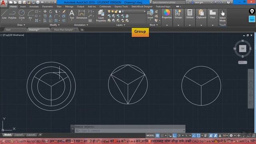Viewport: 256px width, 144px height.
Task: Click the Utilities panel button
Action: 190,14
